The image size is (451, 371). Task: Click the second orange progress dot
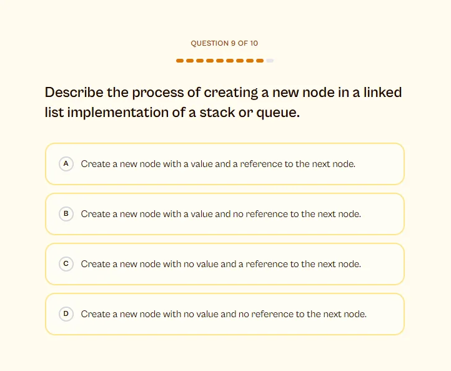(190, 61)
